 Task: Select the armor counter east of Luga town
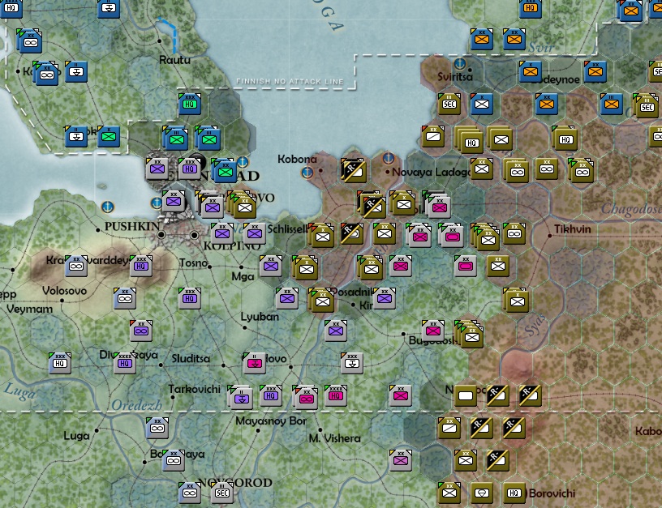(x=157, y=428)
